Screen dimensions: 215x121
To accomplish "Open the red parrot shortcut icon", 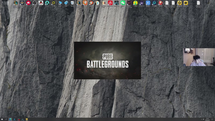I will point(160,3).
